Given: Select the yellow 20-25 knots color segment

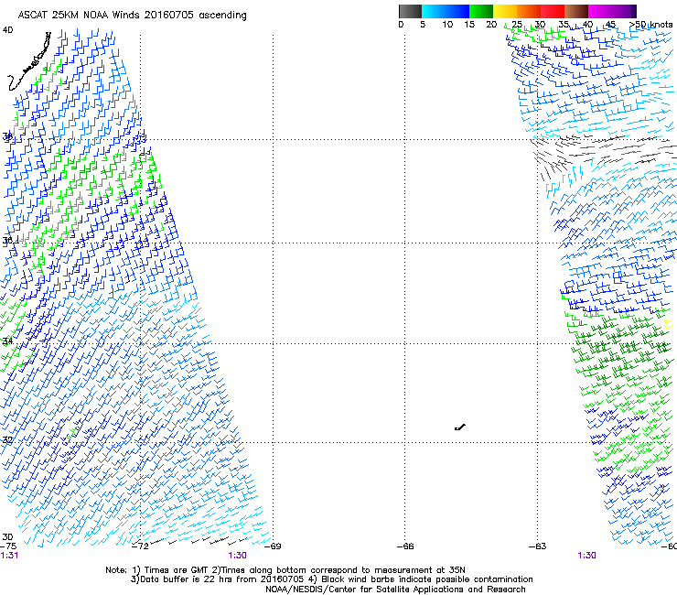Looking at the screenshot, I should tap(505, 11).
